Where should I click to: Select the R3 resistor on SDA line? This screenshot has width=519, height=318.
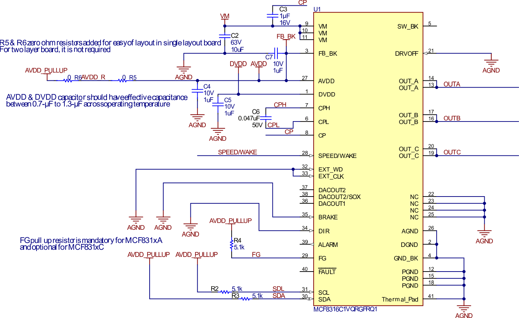[x=245, y=299]
